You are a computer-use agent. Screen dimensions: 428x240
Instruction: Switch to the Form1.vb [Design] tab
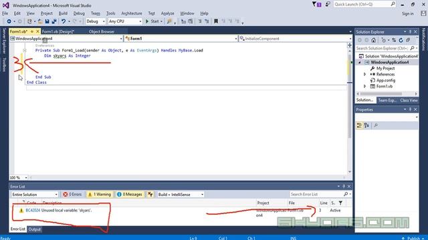coord(58,31)
